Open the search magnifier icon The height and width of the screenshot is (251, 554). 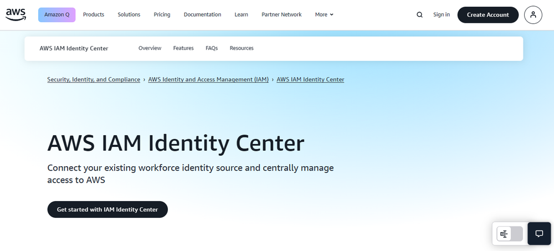(x=419, y=14)
